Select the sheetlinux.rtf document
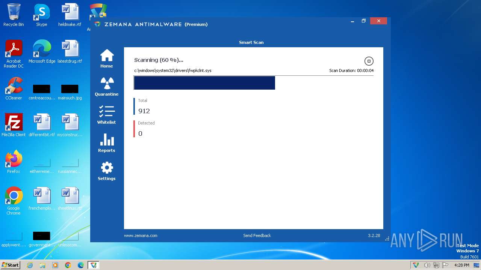The height and width of the screenshot is (270, 481). (70, 199)
